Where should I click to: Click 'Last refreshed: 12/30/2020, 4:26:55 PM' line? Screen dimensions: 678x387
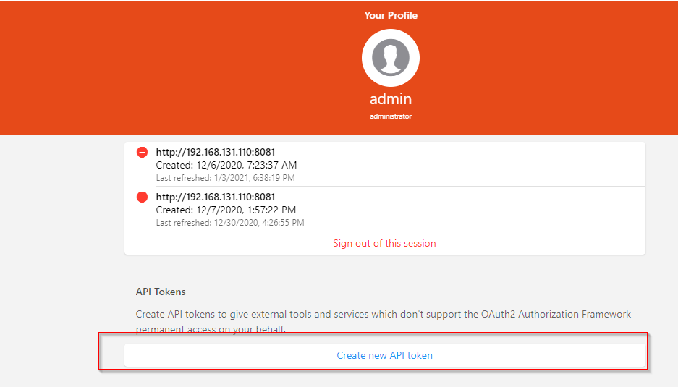[x=230, y=223]
